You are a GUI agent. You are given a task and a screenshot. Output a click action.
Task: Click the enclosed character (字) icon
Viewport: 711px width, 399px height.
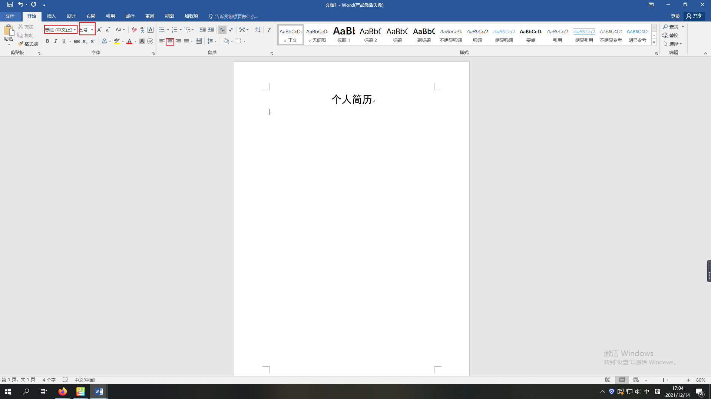pyautogui.click(x=150, y=41)
